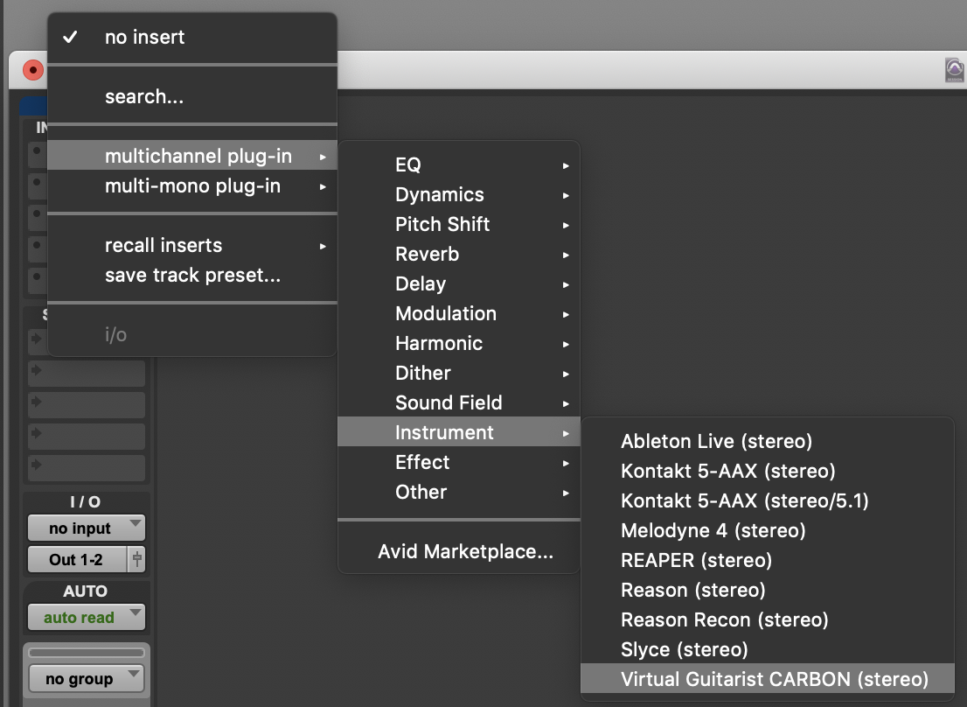Click the empty send slot above I/O
The height and width of the screenshot is (707, 967).
coord(87,467)
